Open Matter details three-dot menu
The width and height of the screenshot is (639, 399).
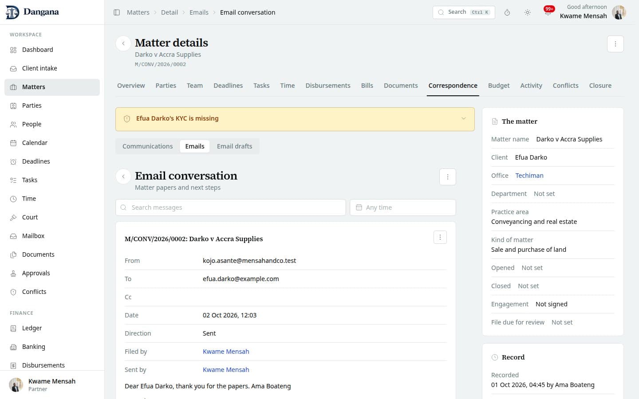click(615, 44)
